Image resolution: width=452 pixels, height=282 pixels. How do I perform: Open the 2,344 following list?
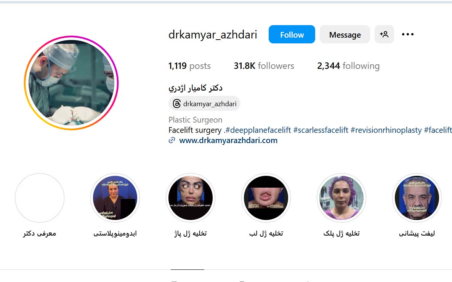(x=348, y=66)
